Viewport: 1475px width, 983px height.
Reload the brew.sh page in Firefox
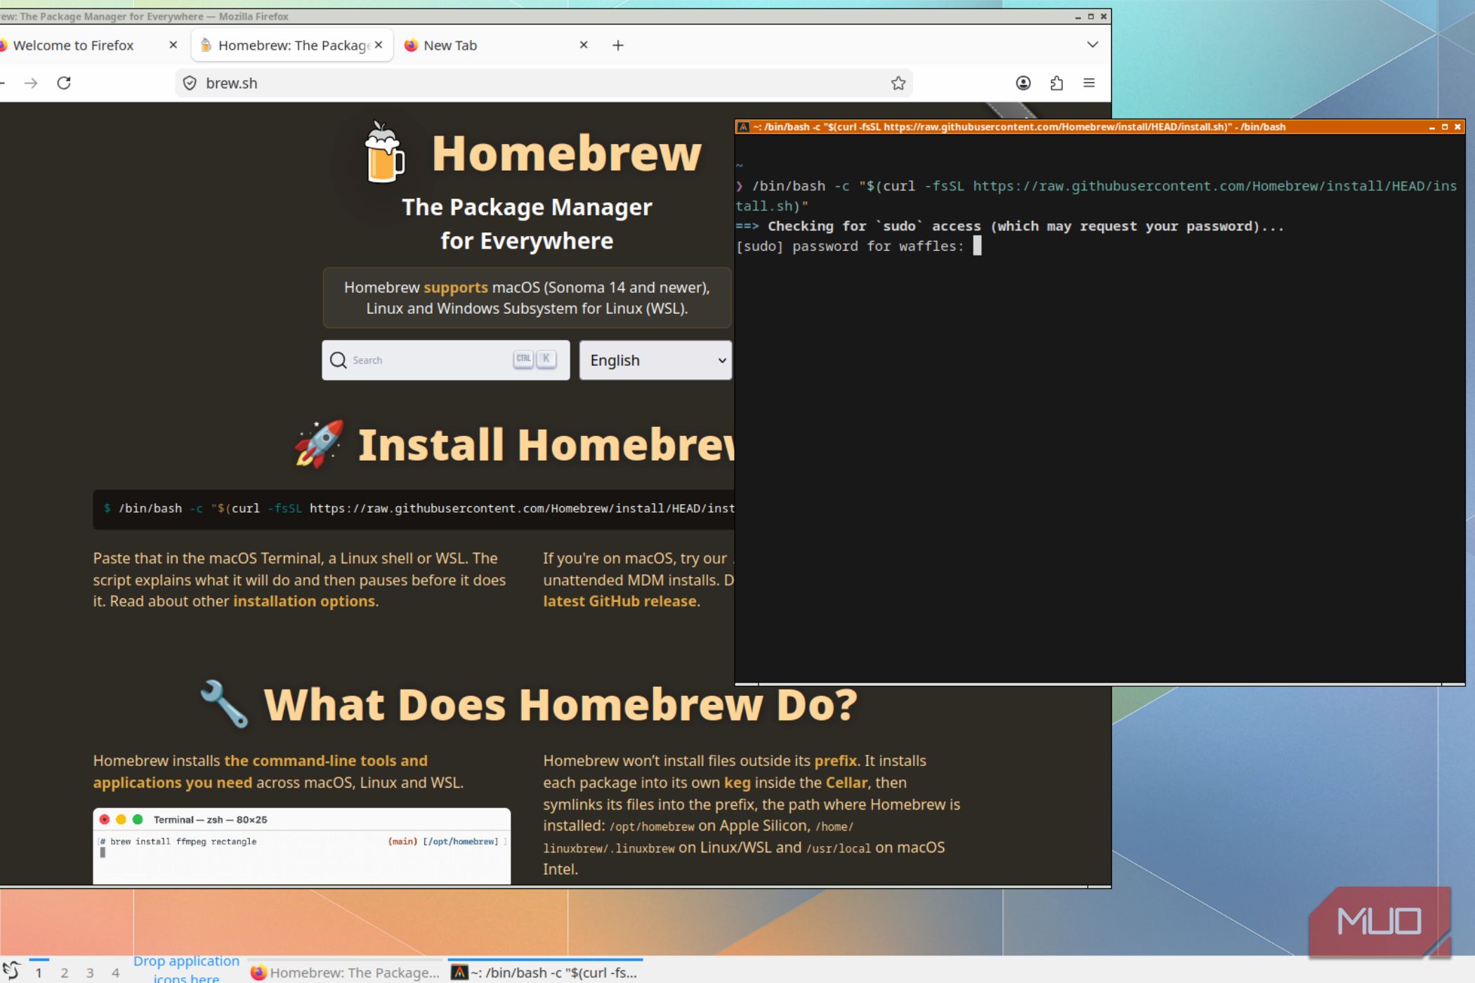pos(64,83)
